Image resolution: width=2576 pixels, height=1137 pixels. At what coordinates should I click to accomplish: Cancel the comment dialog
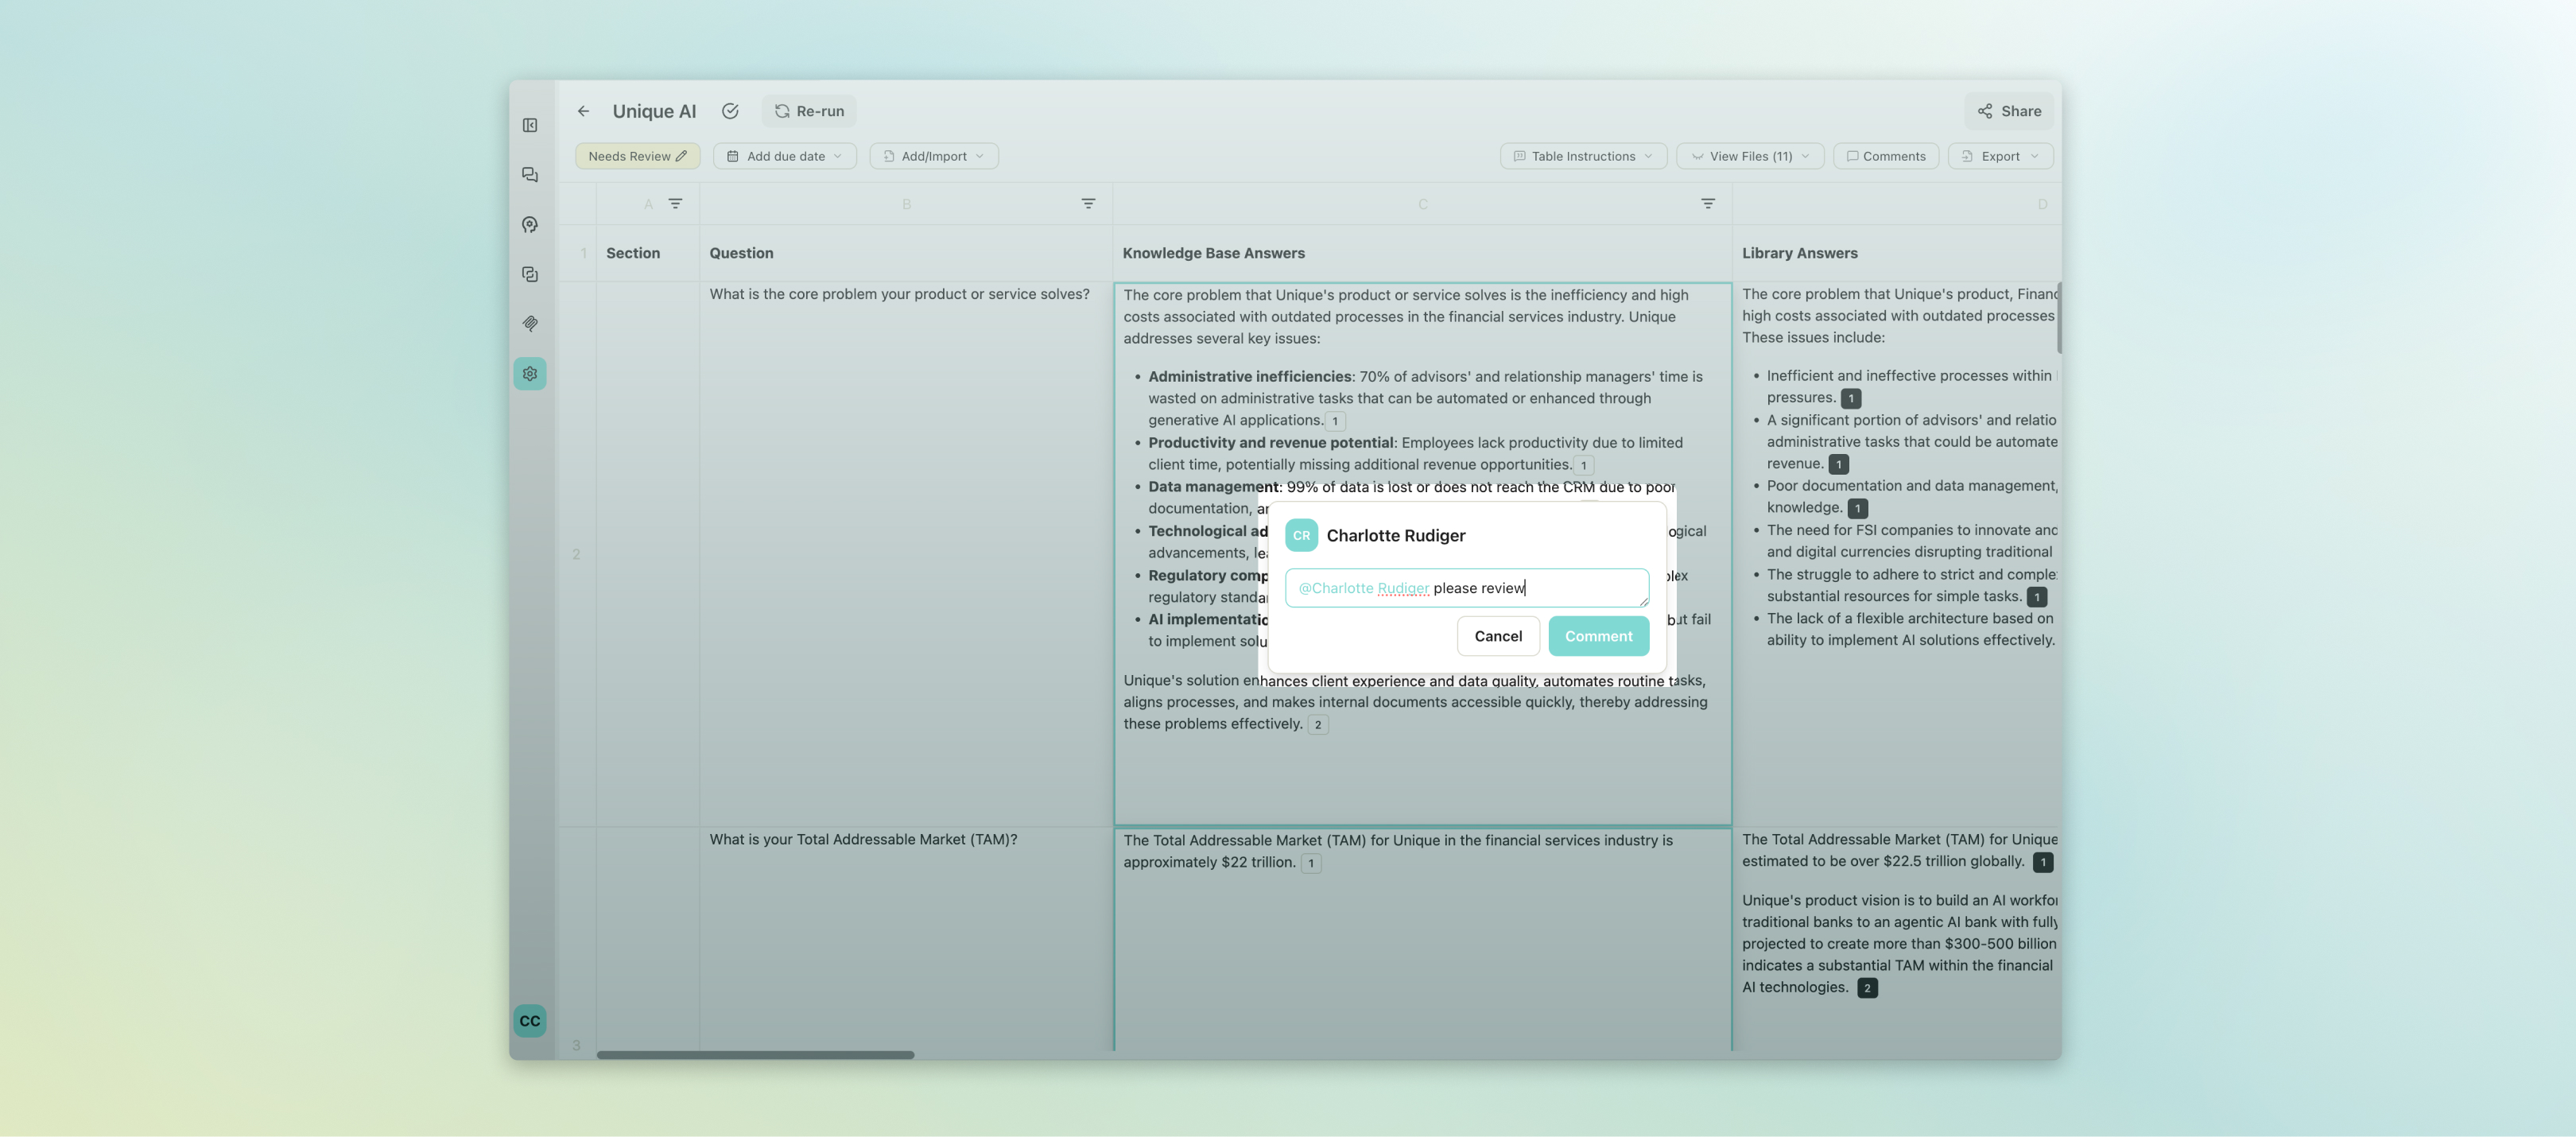point(1498,636)
